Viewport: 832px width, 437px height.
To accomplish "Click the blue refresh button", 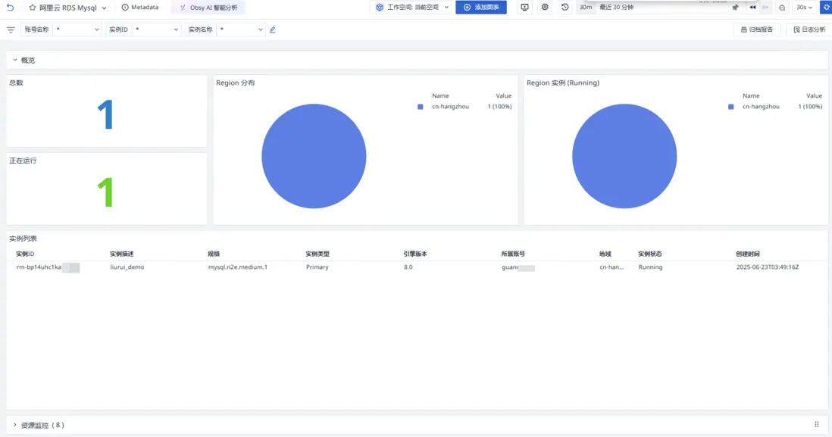I will 825,8.
